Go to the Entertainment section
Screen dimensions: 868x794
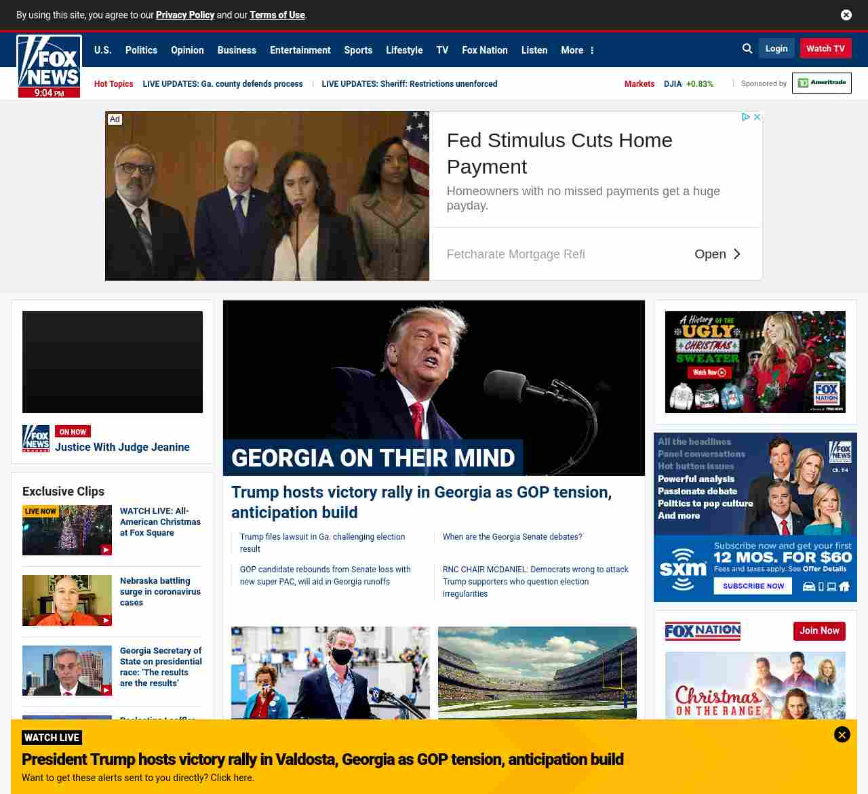point(300,50)
